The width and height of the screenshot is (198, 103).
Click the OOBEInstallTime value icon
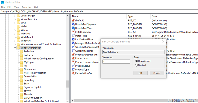pos(73,51)
